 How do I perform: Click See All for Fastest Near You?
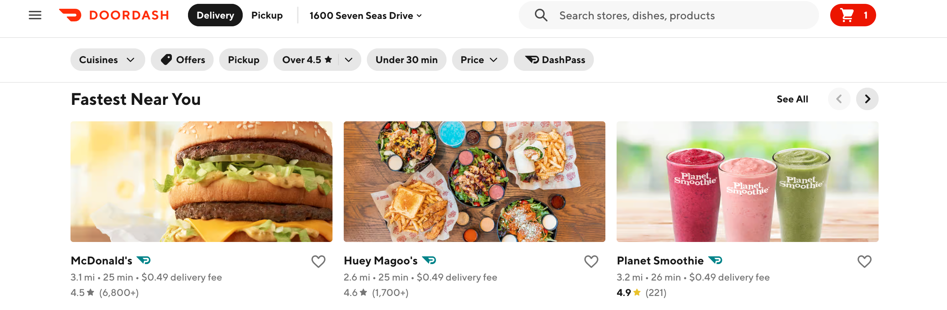pos(792,99)
